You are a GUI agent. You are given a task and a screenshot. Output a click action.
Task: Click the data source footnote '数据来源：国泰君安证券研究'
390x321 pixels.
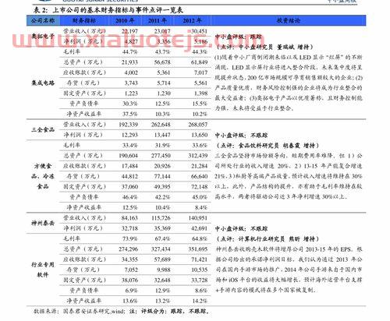[73, 311]
